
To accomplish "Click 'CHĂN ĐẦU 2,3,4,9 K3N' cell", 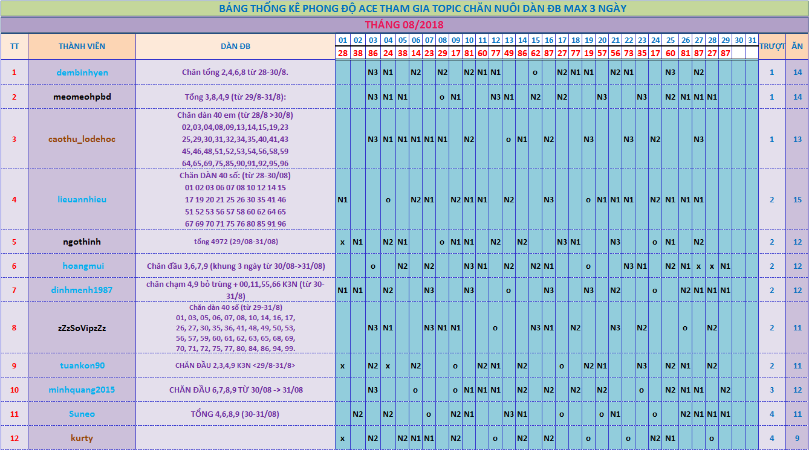I will (x=236, y=365).
